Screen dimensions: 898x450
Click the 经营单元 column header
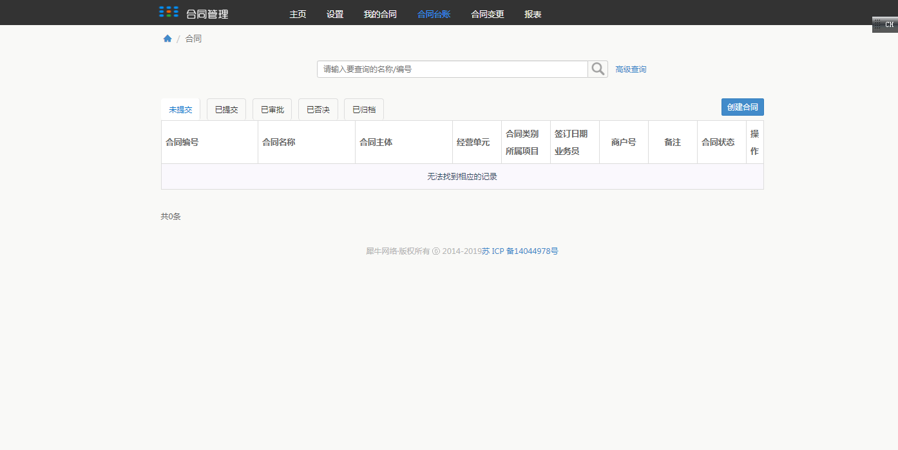point(477,142)
